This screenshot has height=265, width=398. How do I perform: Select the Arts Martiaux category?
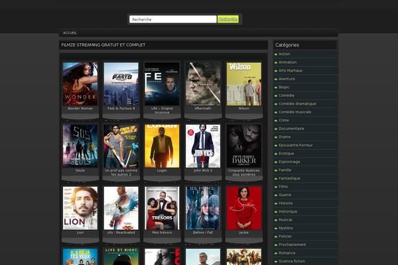[291, 70]
